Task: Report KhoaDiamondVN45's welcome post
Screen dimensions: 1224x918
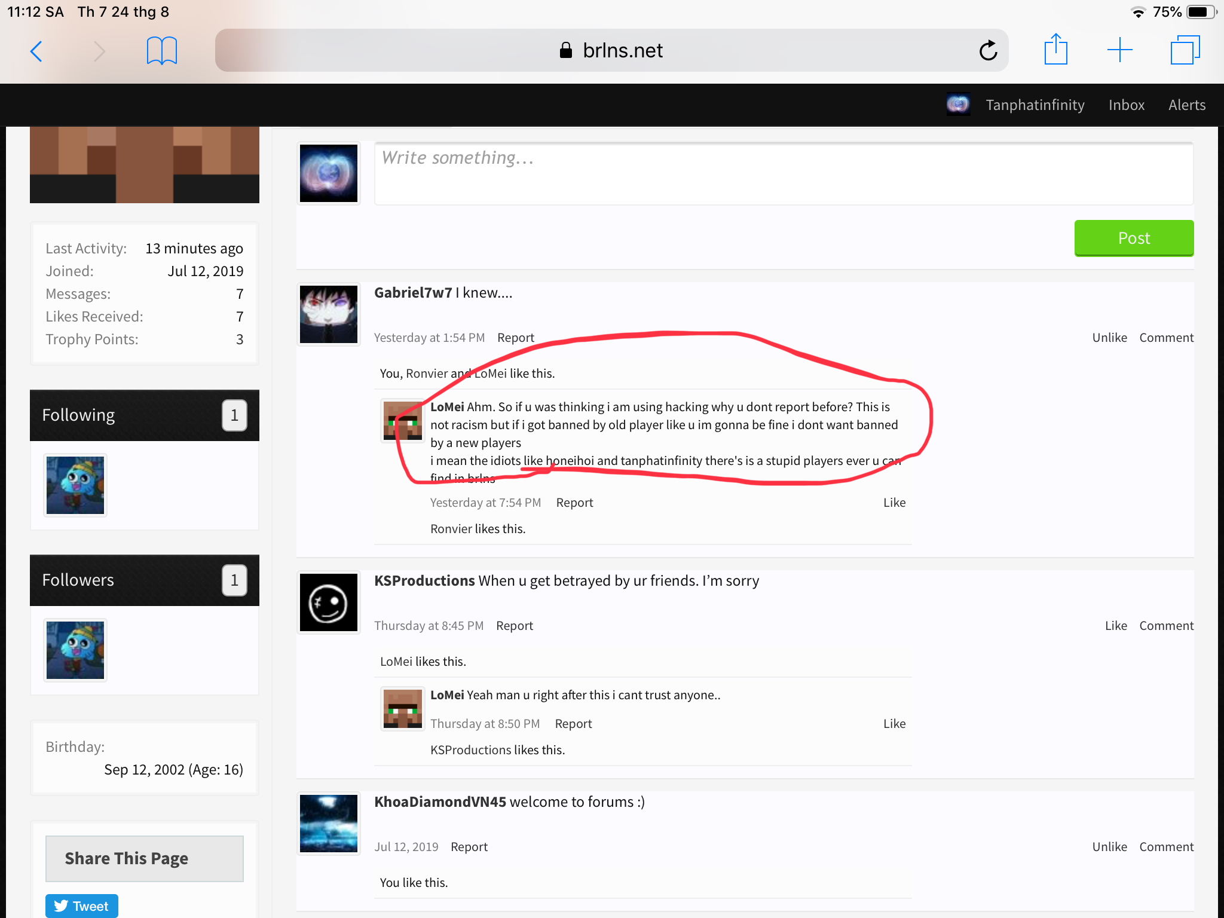Action: coord(469,847)
